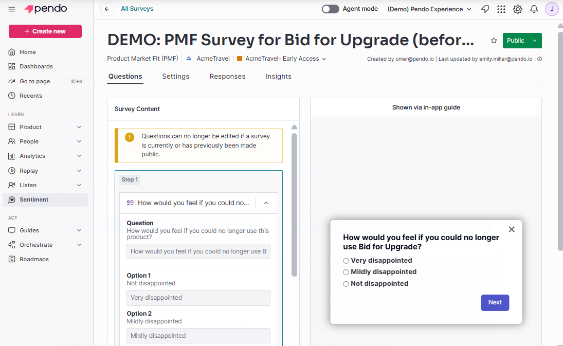
Task: Click the Recents clock icon
Action: (x=12, y=96)
